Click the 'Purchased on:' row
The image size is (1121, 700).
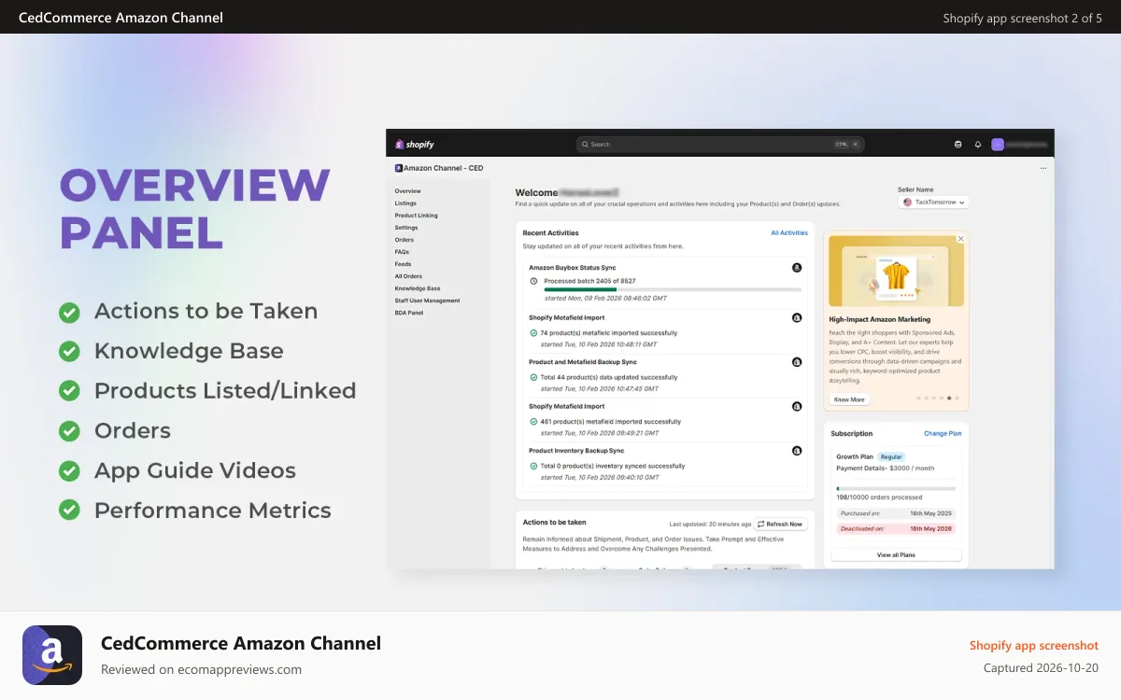click(896, 513)
